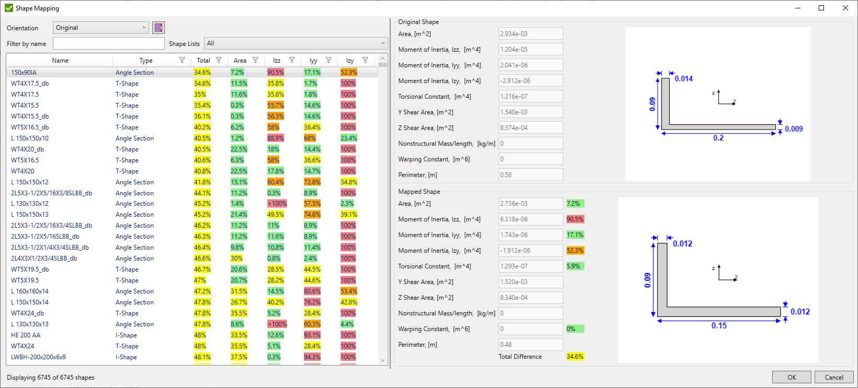Viewport: 858px width, 388px height.
Task: Click the Izz column filter funnel
Action: click(292, 61)
